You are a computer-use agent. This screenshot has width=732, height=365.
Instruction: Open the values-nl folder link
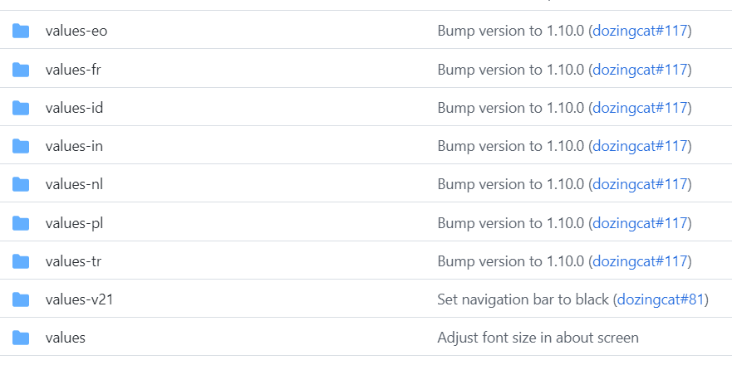(x=74, y=184)
